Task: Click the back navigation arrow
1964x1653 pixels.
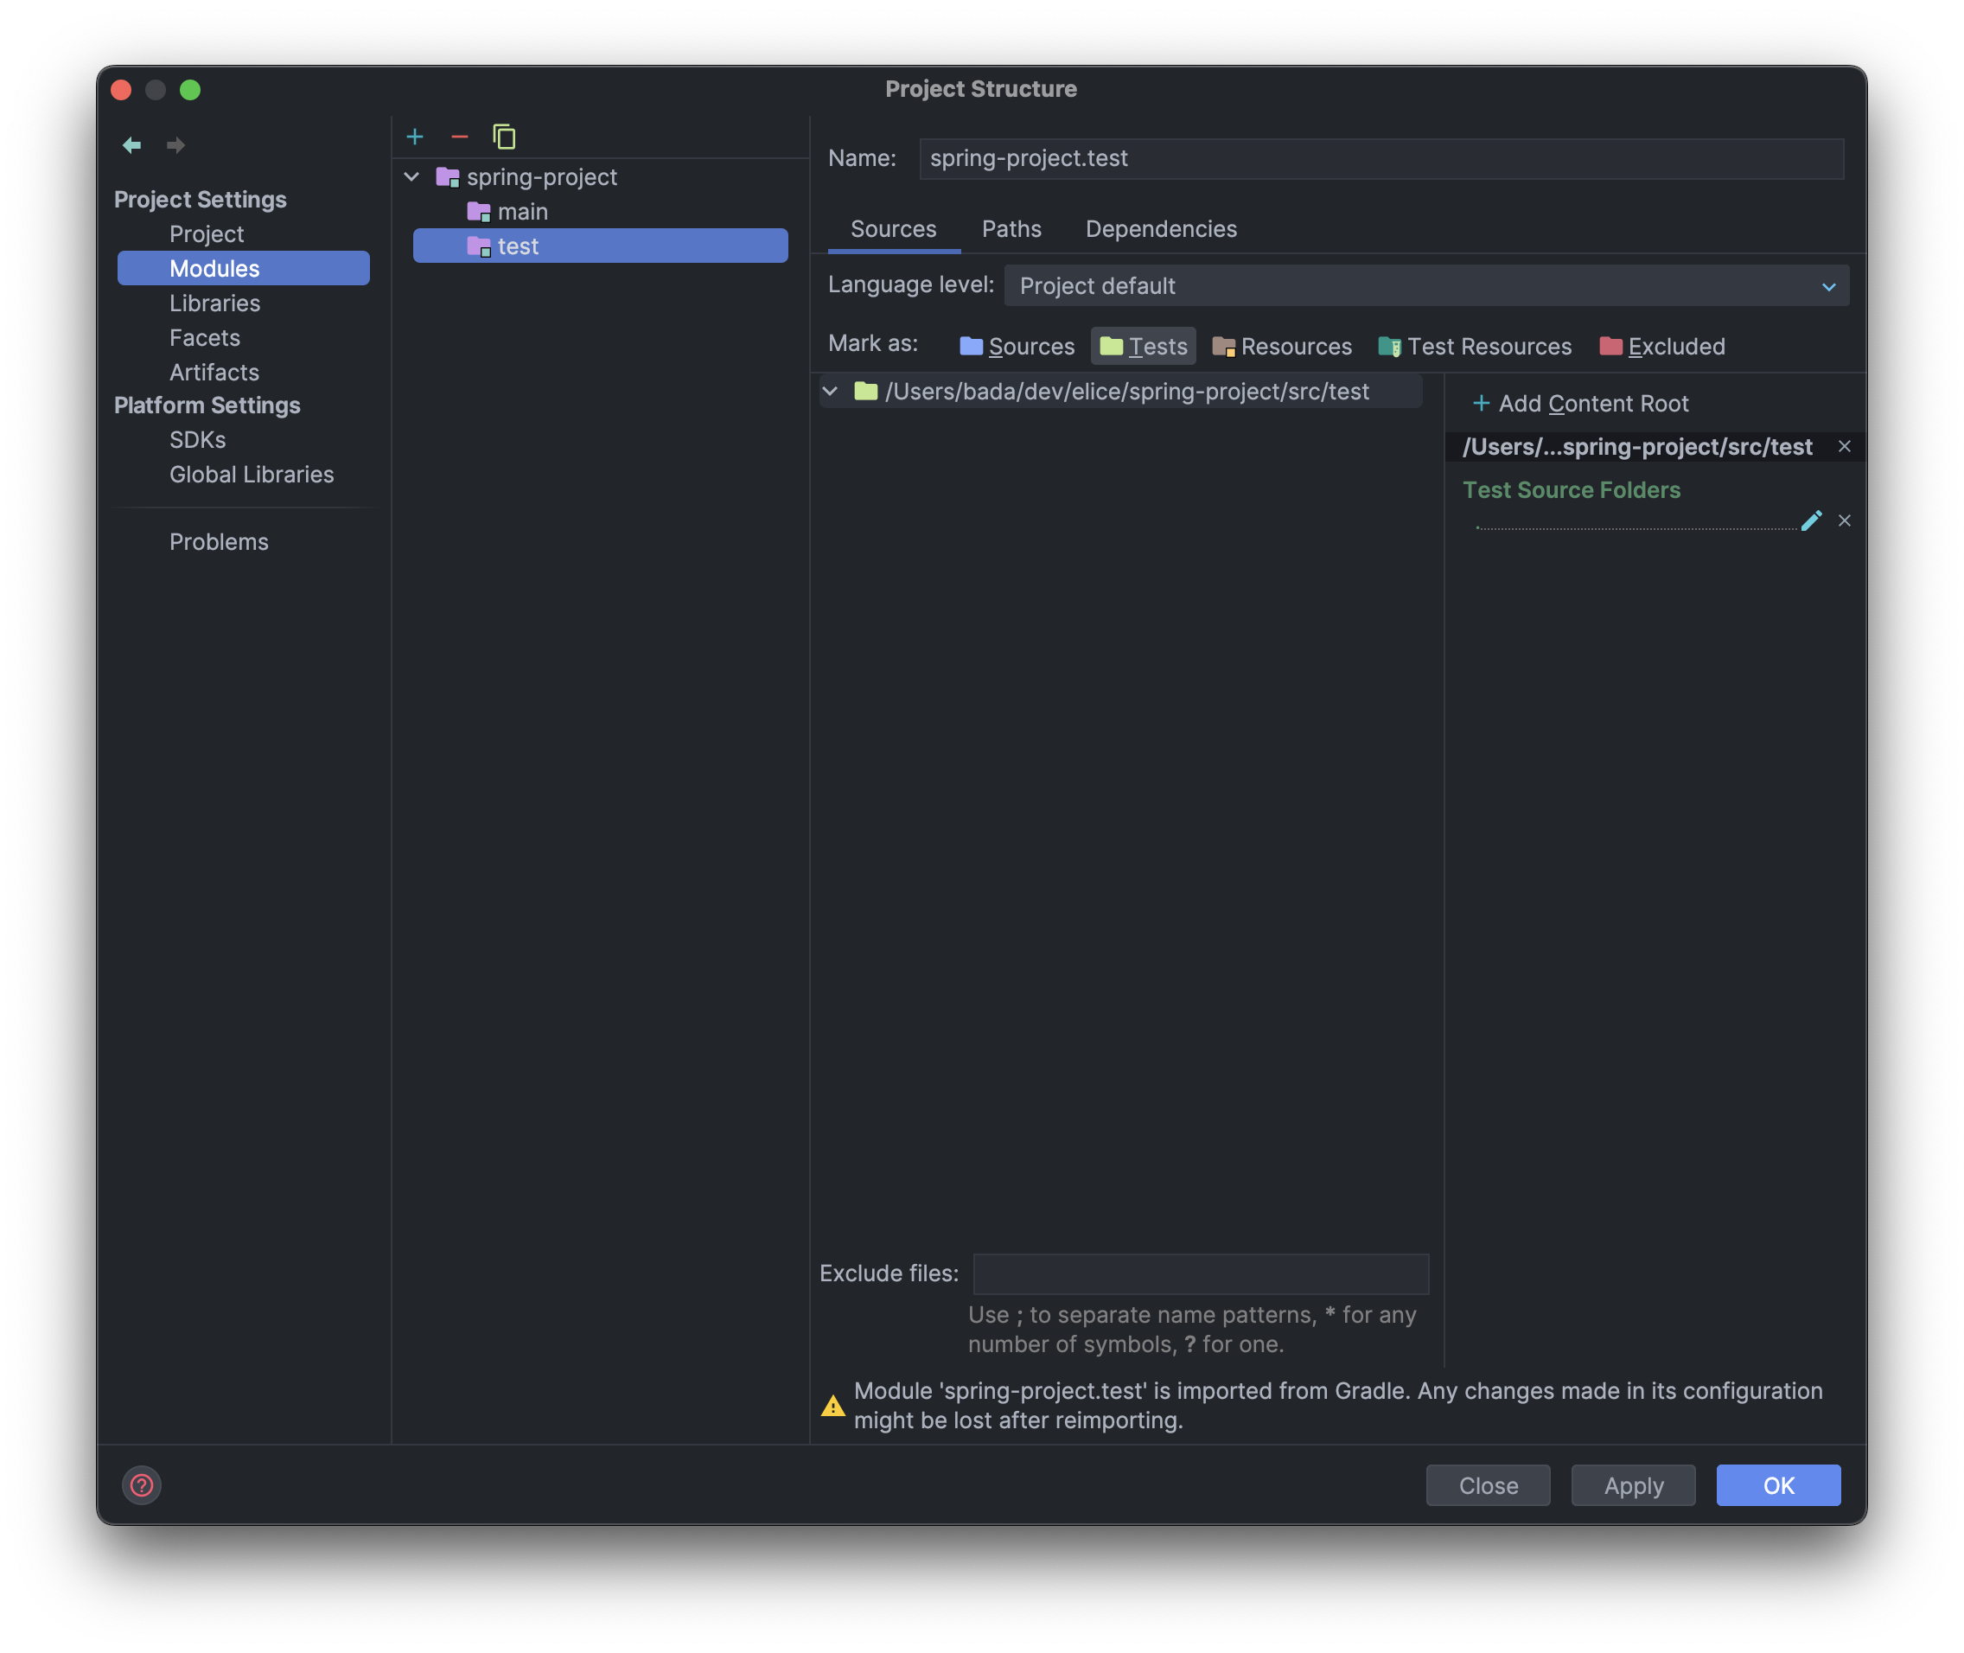Action: pos(132,145)
